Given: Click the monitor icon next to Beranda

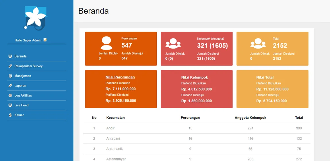Looking at the screenshot, I should (x=10, y=56).
